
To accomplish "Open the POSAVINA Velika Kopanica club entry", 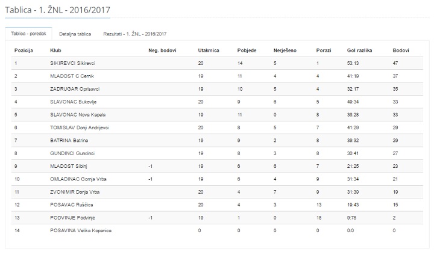I will pos(81,230).
